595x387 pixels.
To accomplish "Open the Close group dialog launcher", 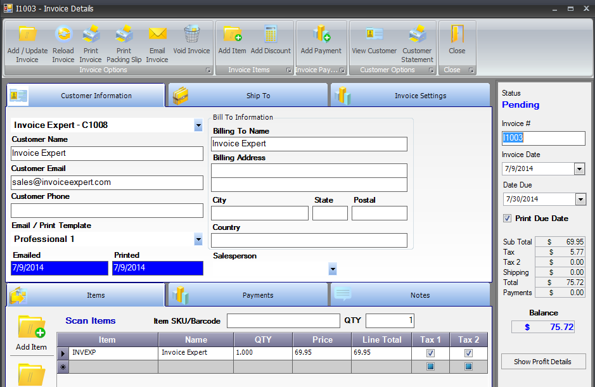I will pyautogui.click(x=471, y=70).
